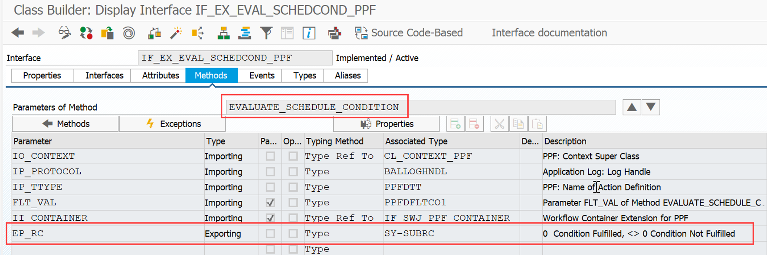Activate using the magic wand icon

click(x=176, y=33)
